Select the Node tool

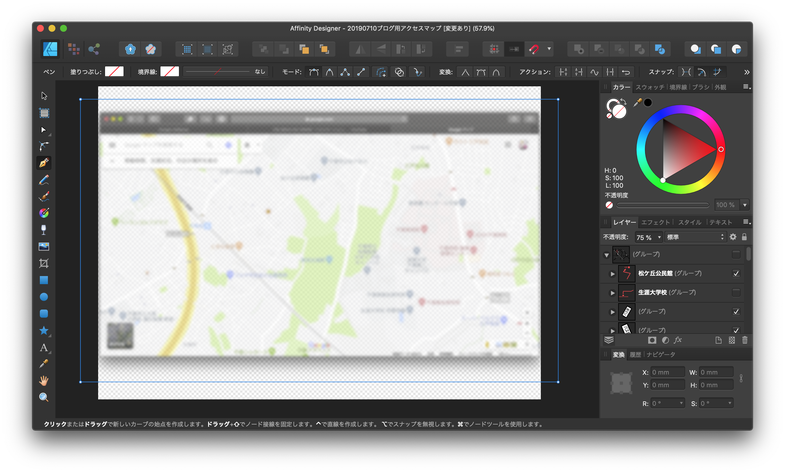click(x=44, y=130)
